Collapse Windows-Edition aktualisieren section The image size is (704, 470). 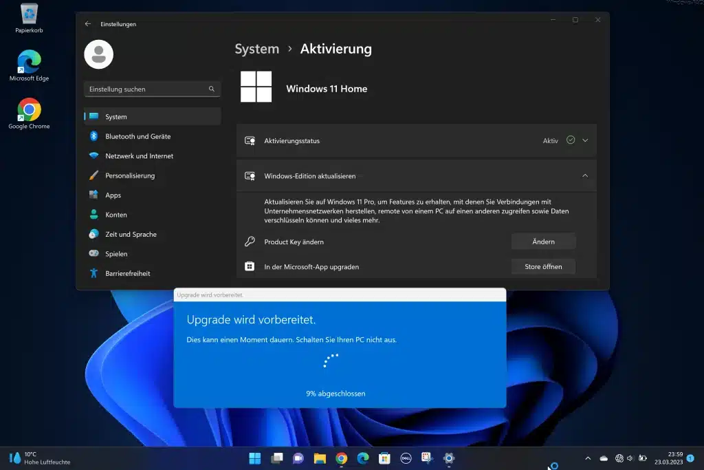coord(585,175)
